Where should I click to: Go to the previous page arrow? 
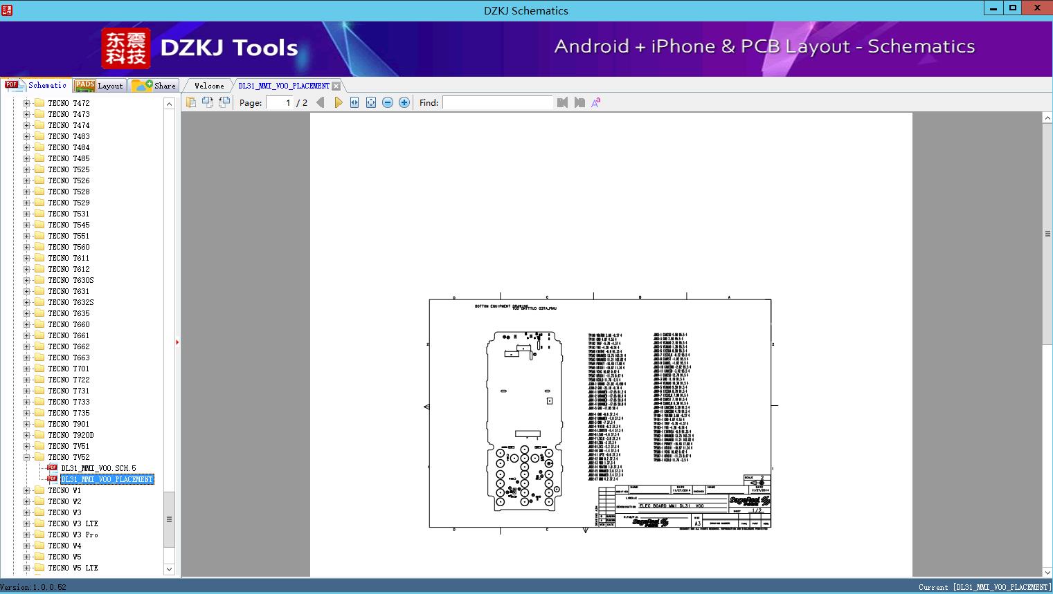(x=320, y=102)
